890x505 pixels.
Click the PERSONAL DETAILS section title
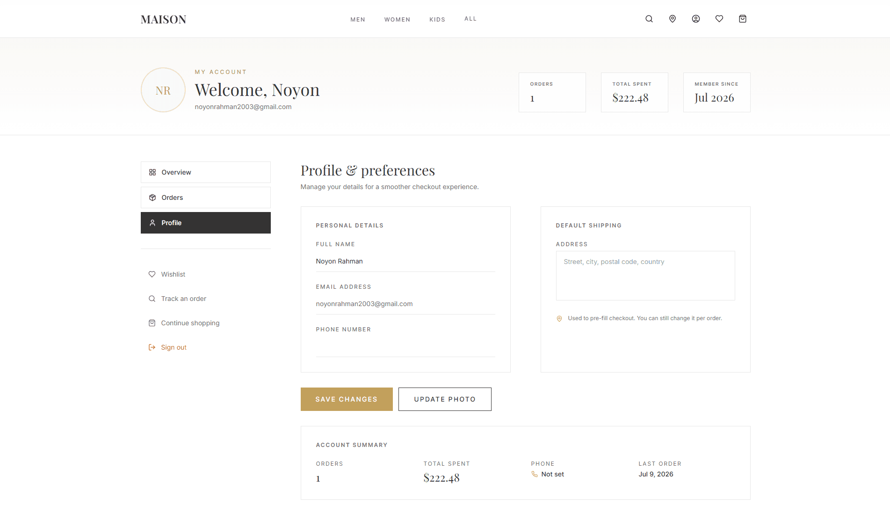pos(350,226)
